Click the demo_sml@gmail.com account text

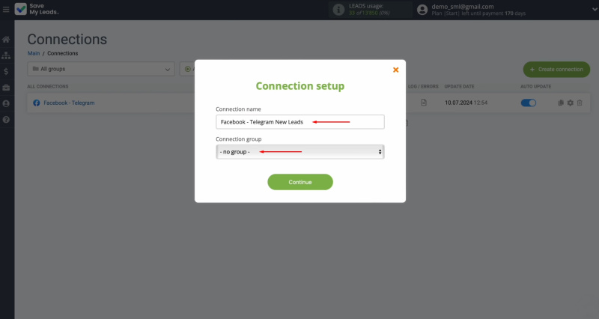[x=462, y=7]
